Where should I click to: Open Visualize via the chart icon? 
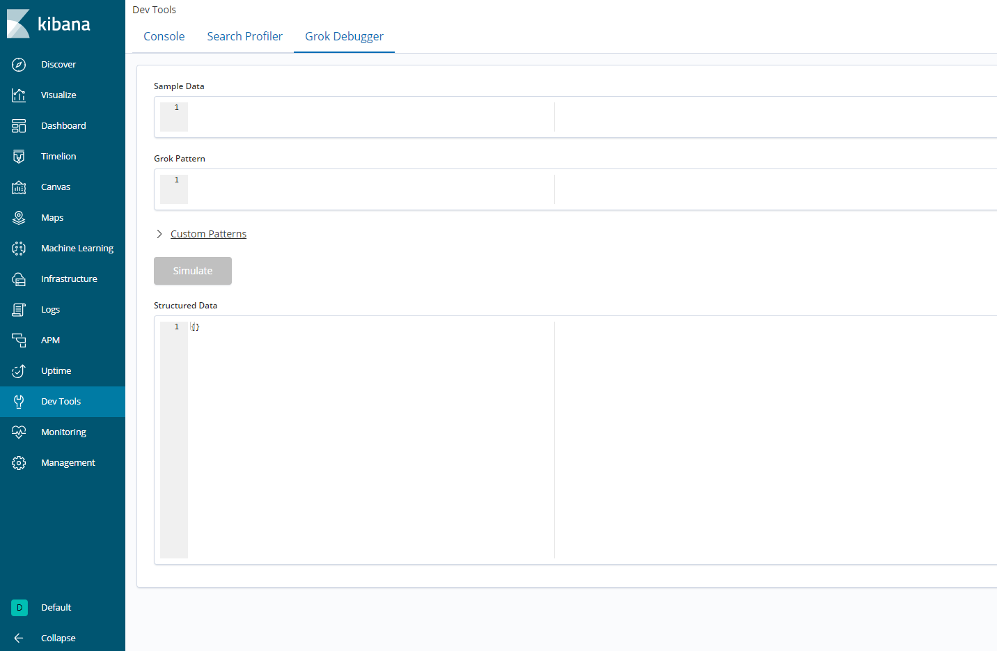pyautogui.click(x=19, y=95)
